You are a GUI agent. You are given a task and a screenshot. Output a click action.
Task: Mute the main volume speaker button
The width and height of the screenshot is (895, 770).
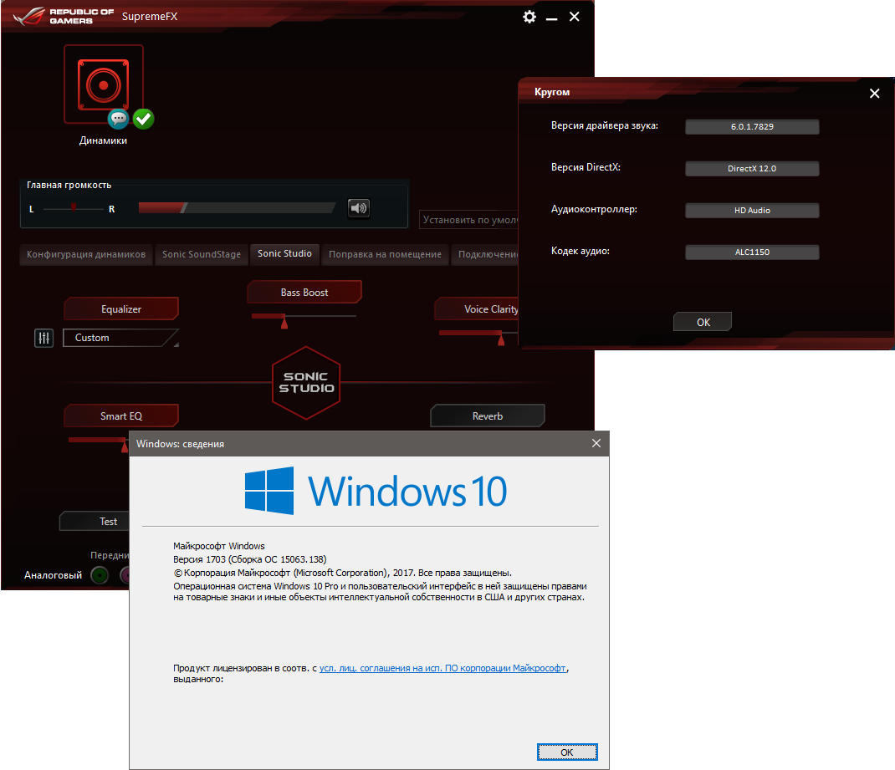tap(359, 207)
